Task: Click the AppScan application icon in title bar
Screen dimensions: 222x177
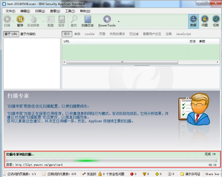Action: 4,4
